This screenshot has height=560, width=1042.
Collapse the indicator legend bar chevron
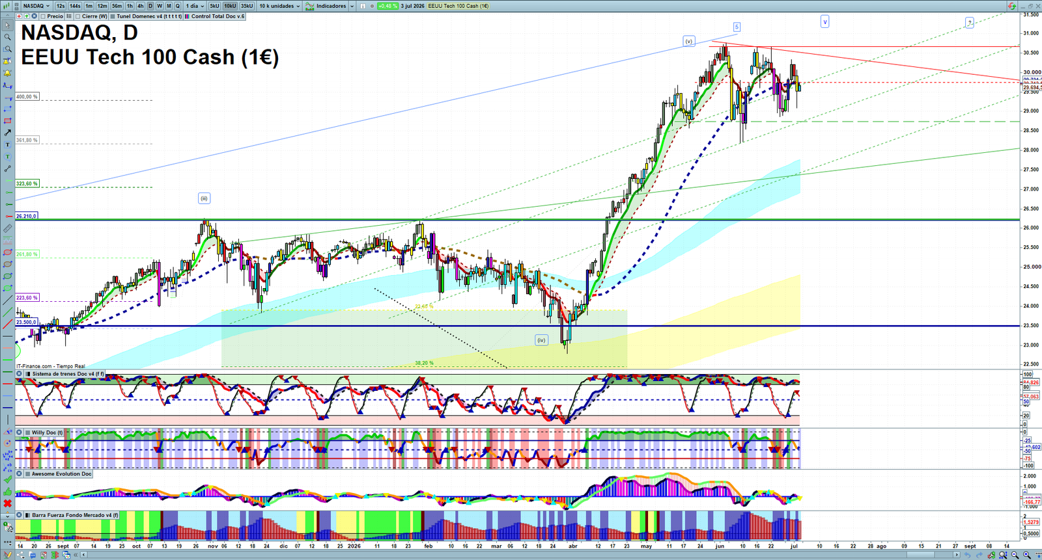(7, 16)
